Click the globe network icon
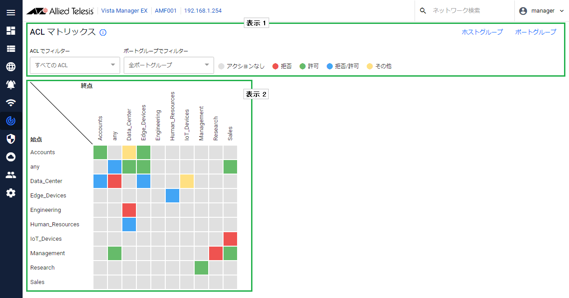Screen dimensions: 569x298 click(11, 67)
